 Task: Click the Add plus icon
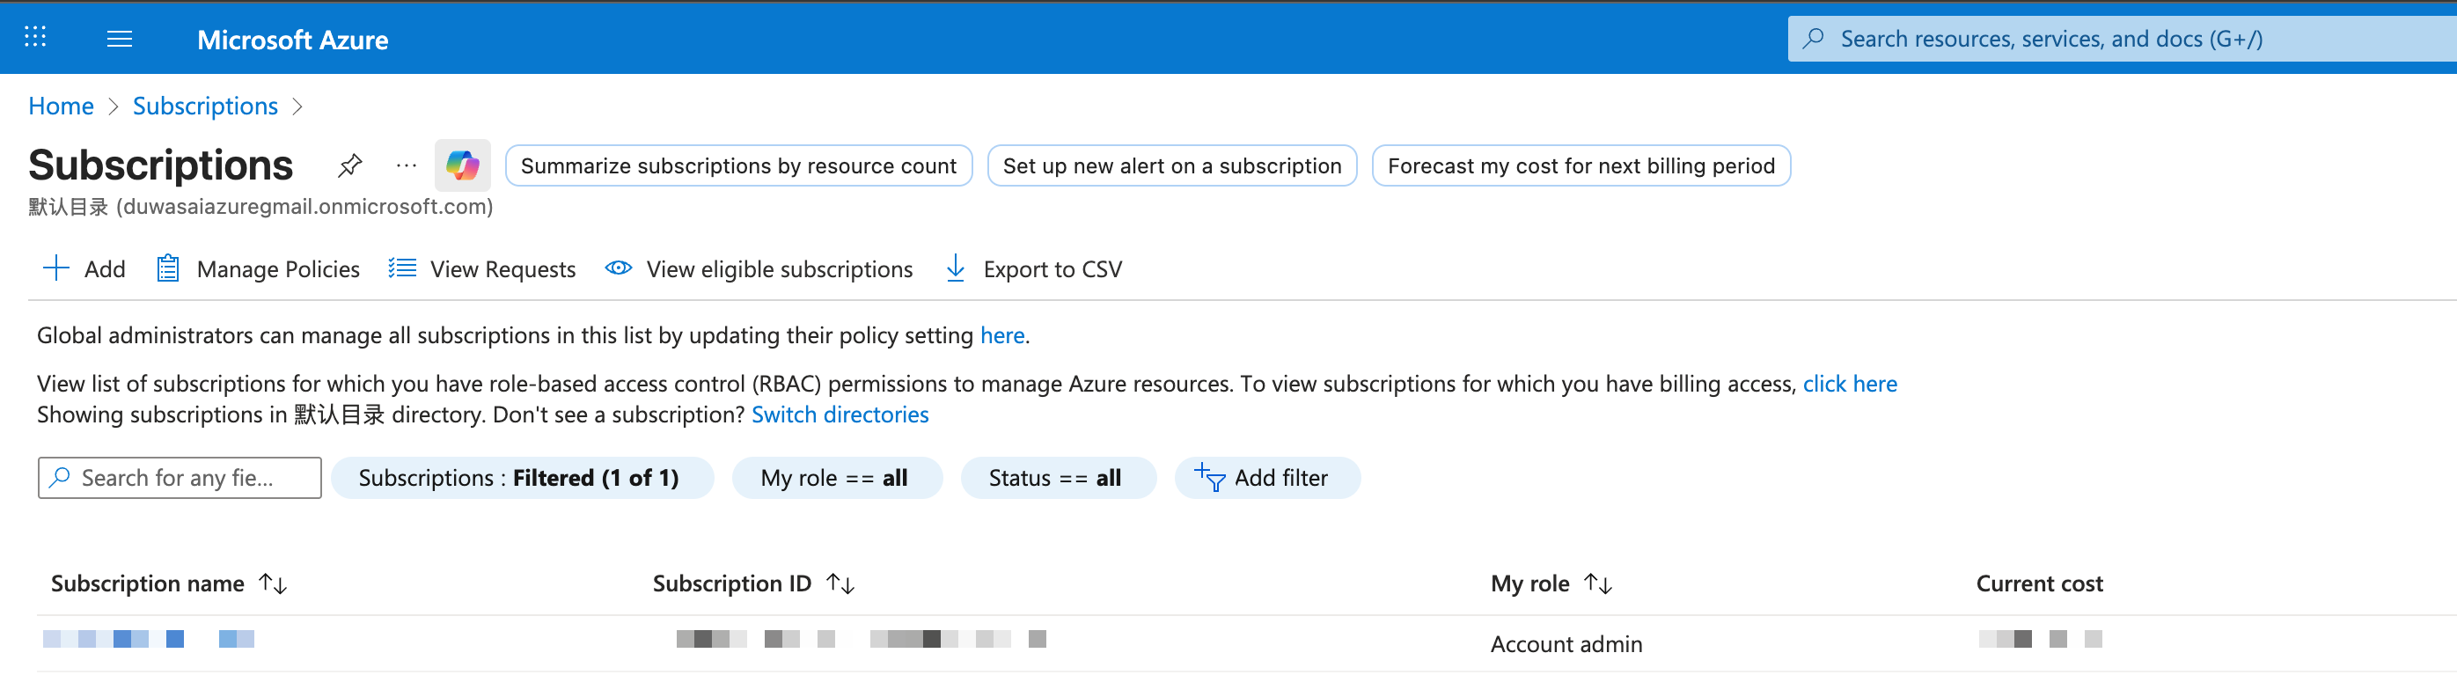[x=56, y=269]
